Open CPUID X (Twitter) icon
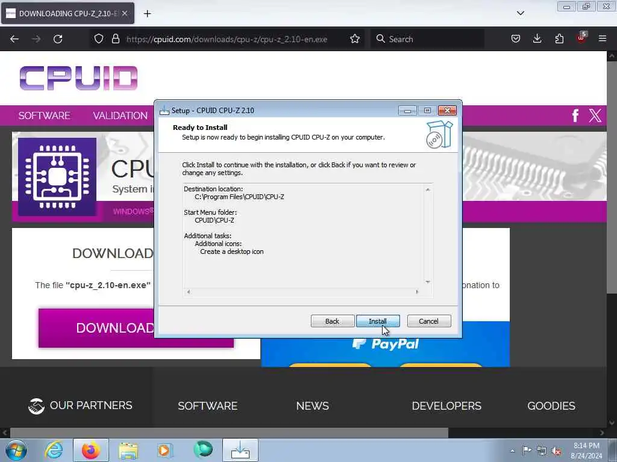The height and width of the screenshot is (462, 617). click(x=595, y=115)
